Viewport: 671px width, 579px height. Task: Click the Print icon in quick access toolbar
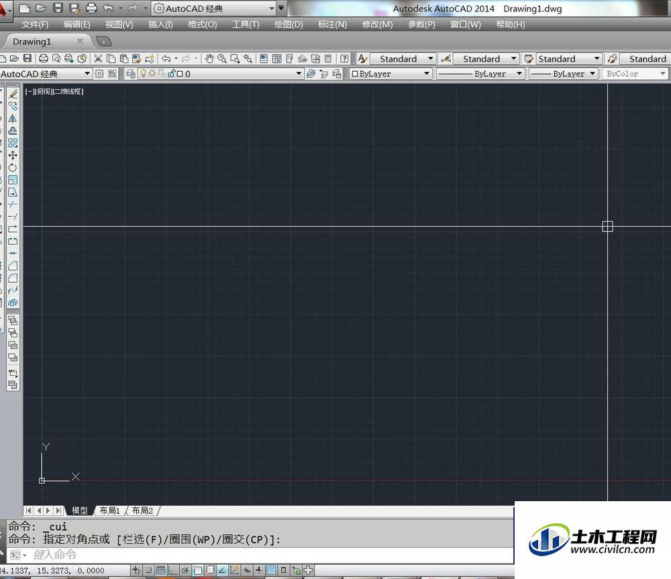[91, 8]
